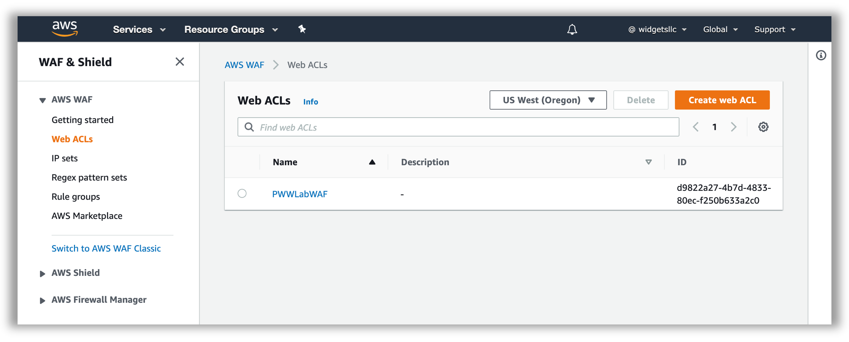
Task: Click the page number 1
Action: 714,127
